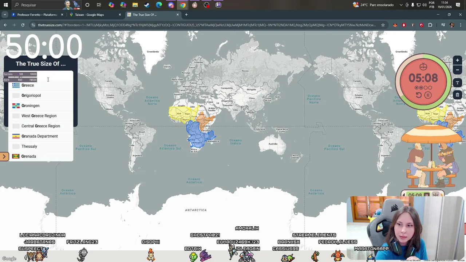Click the Google logo on map
Screen dimensions: 466x262
pyautogui.click(x=9, y=259)
